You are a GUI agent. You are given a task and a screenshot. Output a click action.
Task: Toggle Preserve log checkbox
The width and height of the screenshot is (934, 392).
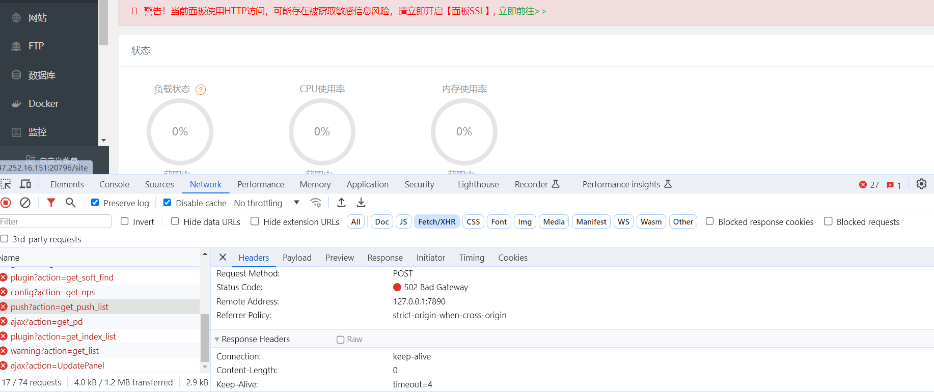click(x=95, y=203)
